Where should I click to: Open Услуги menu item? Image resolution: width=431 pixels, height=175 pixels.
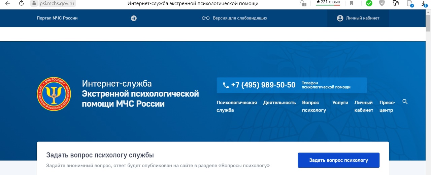click(x=340, y=102)
